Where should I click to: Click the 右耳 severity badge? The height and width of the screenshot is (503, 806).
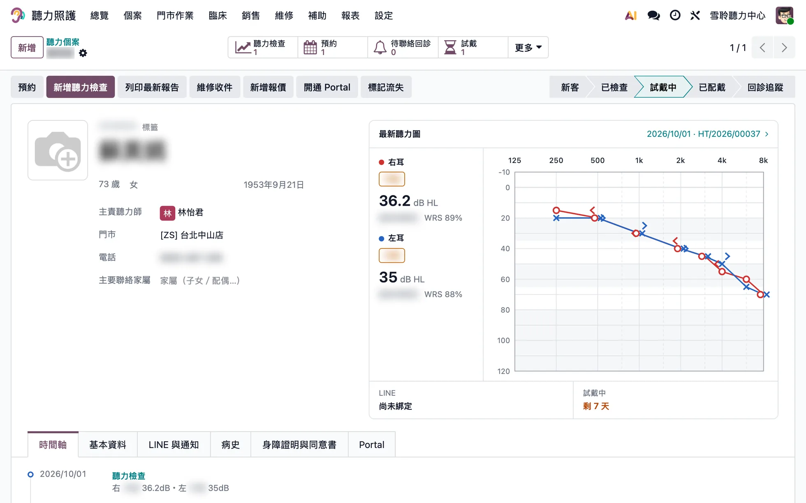(391, 179)
